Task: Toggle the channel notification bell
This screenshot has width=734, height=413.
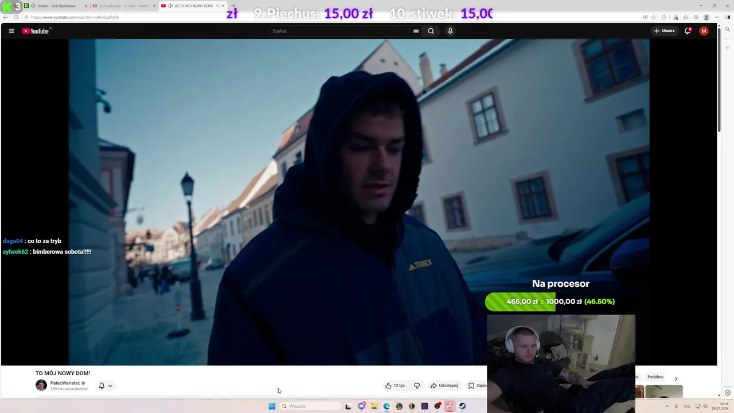Action: (101, 385)
